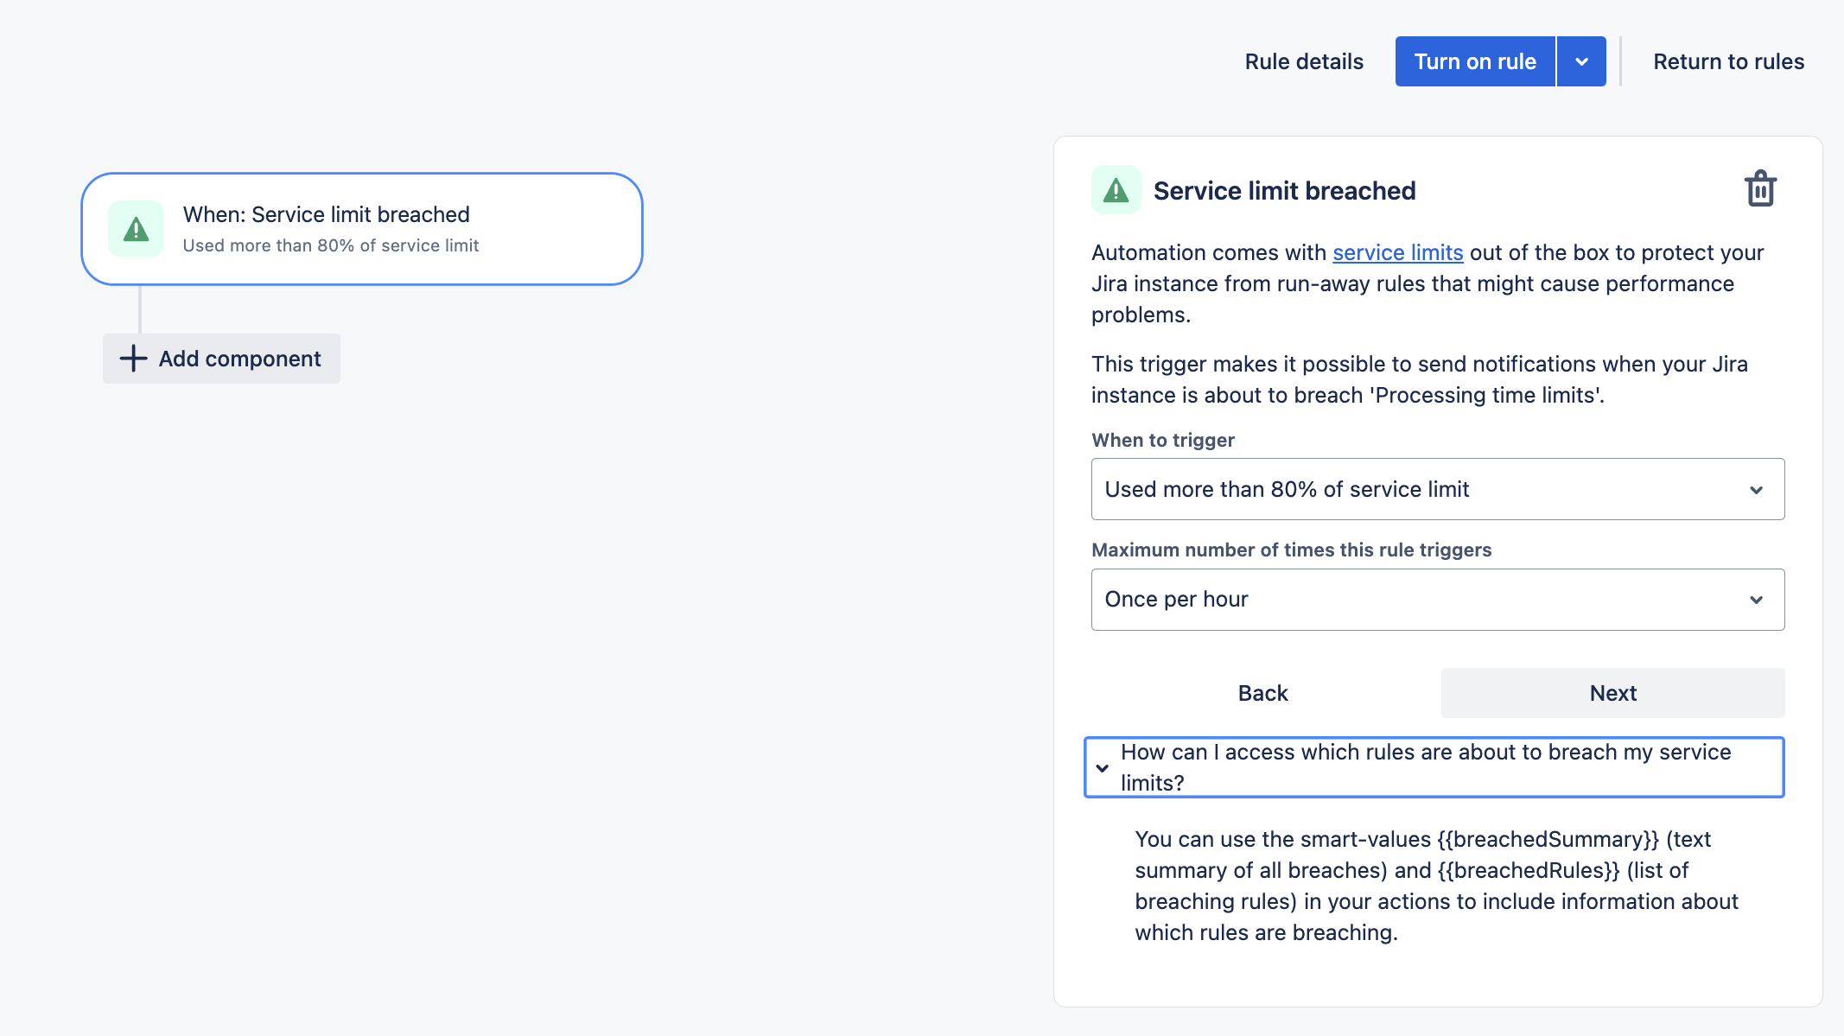
Task: Open the Maximum number of times dropdown
Action: click(x=1438, y=600)
